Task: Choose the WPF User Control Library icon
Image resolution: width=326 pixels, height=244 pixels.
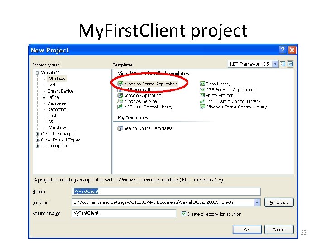Action: pyautogui.click(x=120, y=107)
